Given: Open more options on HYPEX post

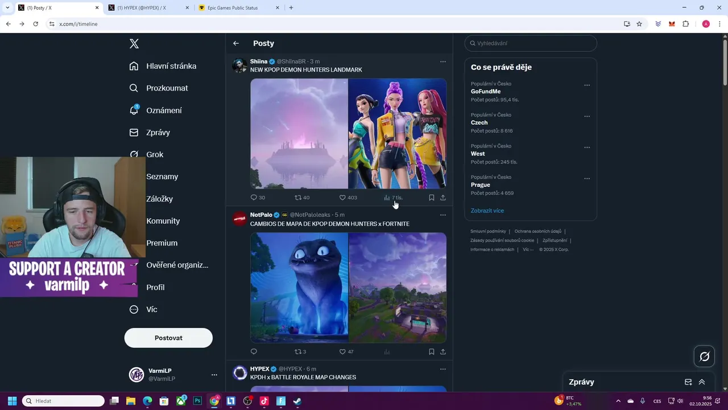Looking at the screenshot, I should [443, 369].
